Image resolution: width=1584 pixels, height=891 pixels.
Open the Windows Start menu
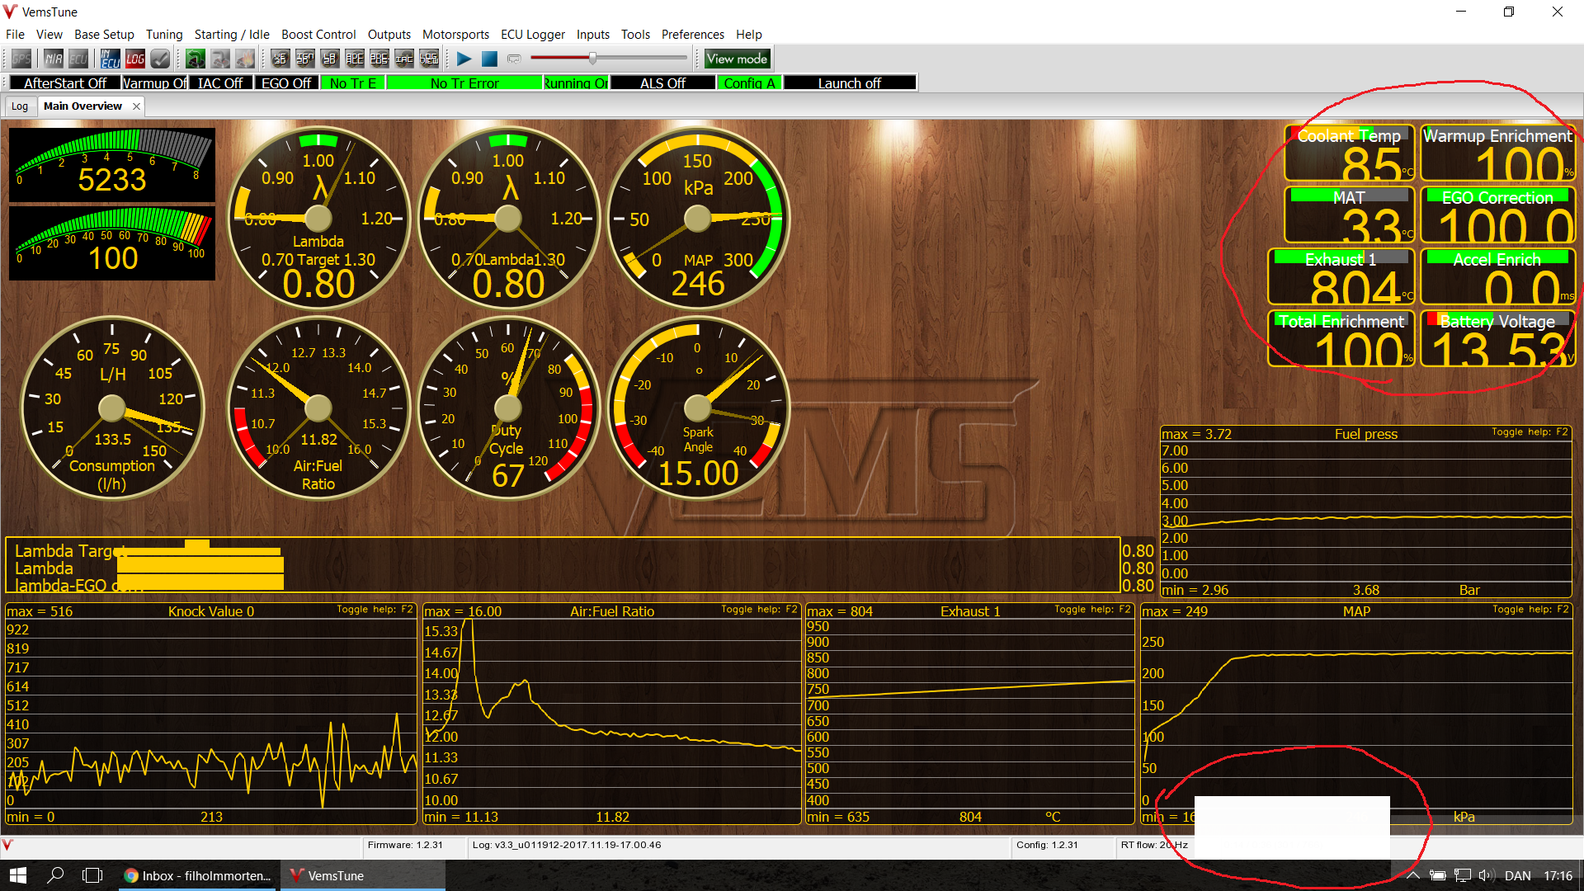18,875
